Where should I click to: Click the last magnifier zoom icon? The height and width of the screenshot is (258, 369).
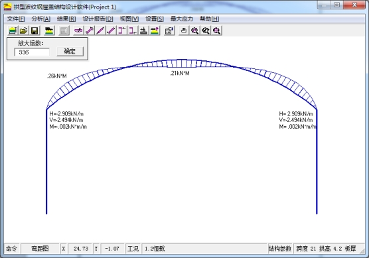[216, 31]
